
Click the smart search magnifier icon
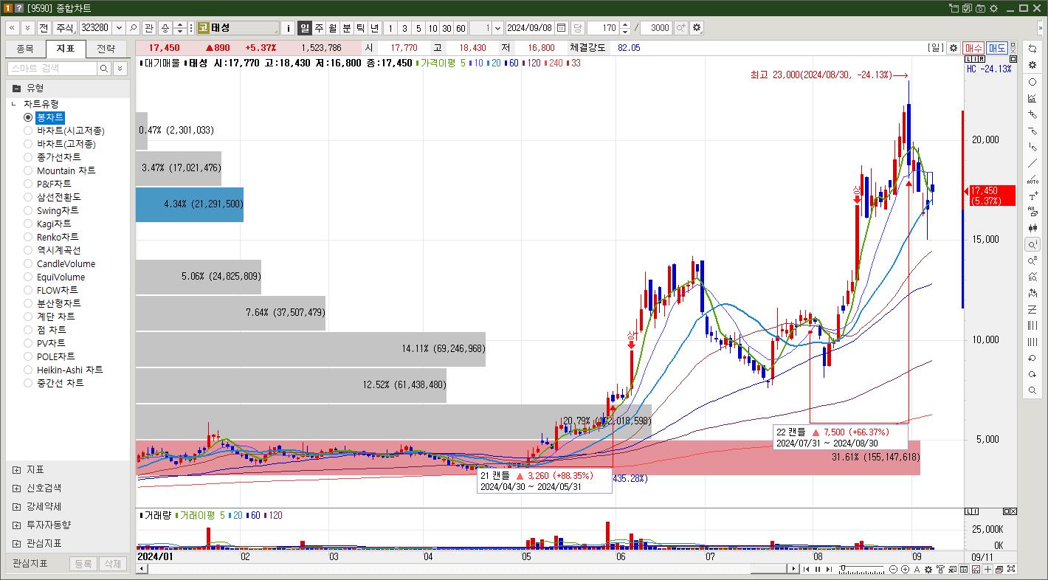(x=104, y=69)
